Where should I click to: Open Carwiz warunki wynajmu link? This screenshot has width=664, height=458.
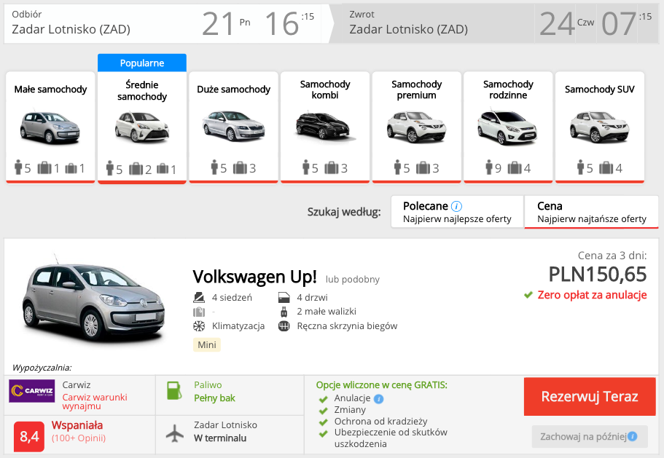pyautogui.click(x=95, y=401)
